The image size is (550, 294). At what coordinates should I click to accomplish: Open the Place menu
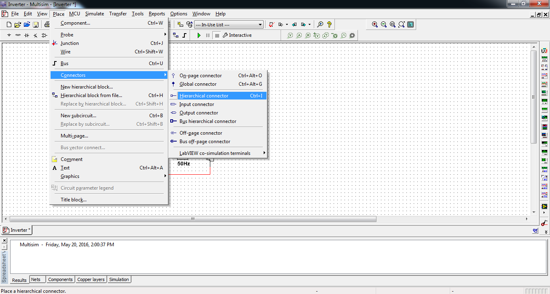coord(59,14)
